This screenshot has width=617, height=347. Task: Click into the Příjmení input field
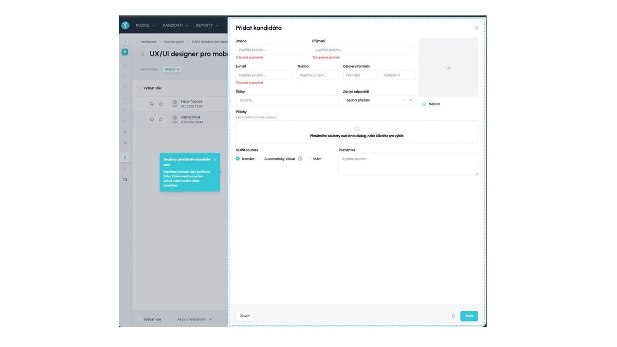tap(364, 50)
